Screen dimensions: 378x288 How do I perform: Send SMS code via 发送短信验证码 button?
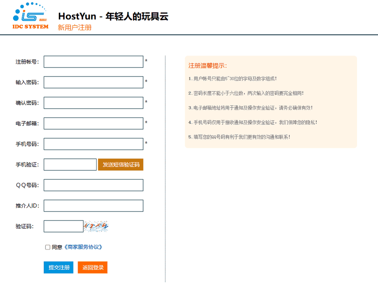(121, 165)
